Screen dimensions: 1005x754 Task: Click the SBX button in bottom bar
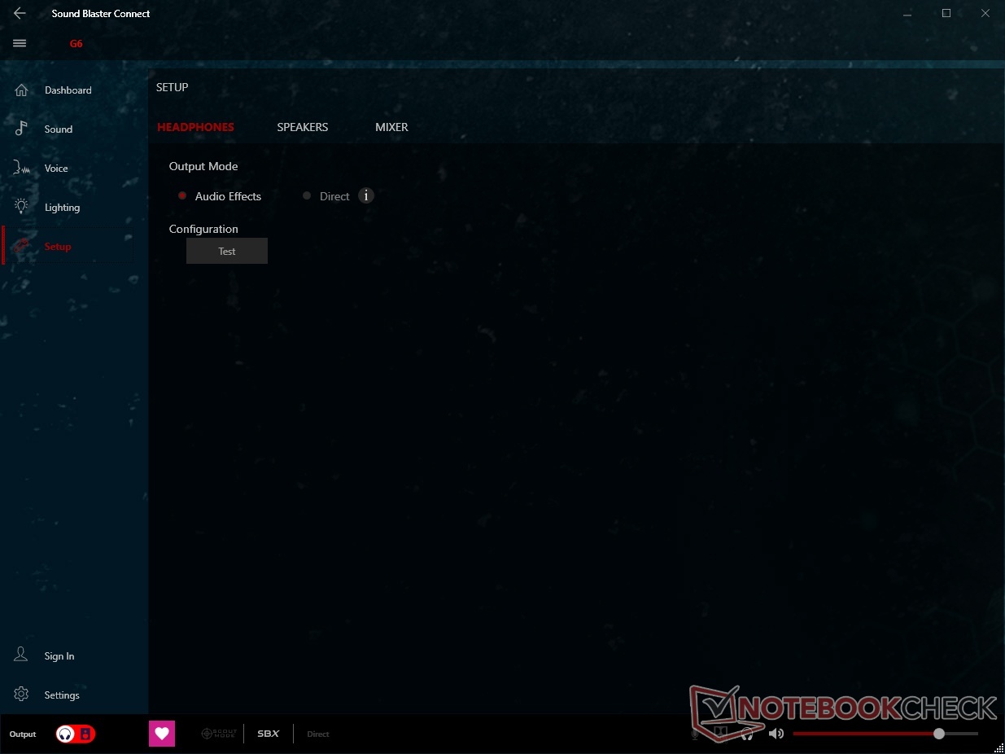[x=268, y=734]
